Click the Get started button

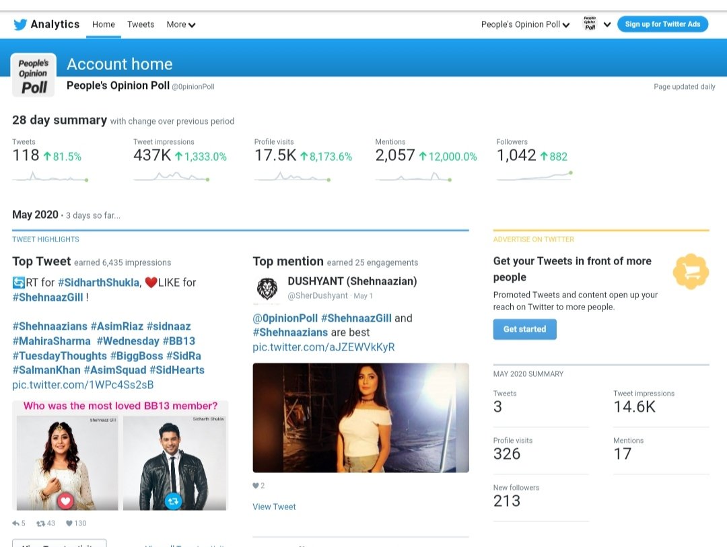coord(525,329)
